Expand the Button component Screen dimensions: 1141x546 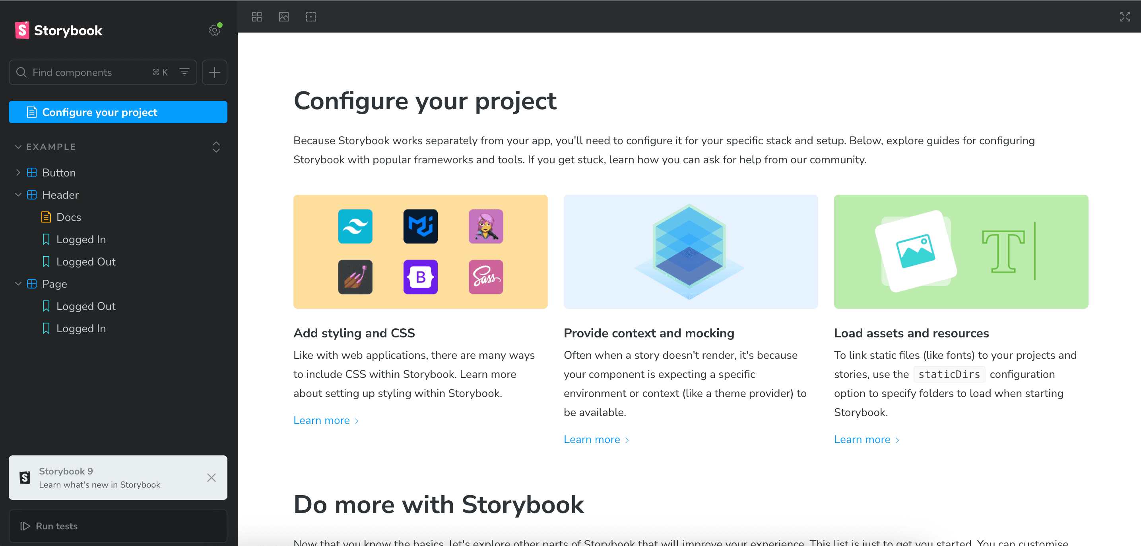tap(18, 173)
